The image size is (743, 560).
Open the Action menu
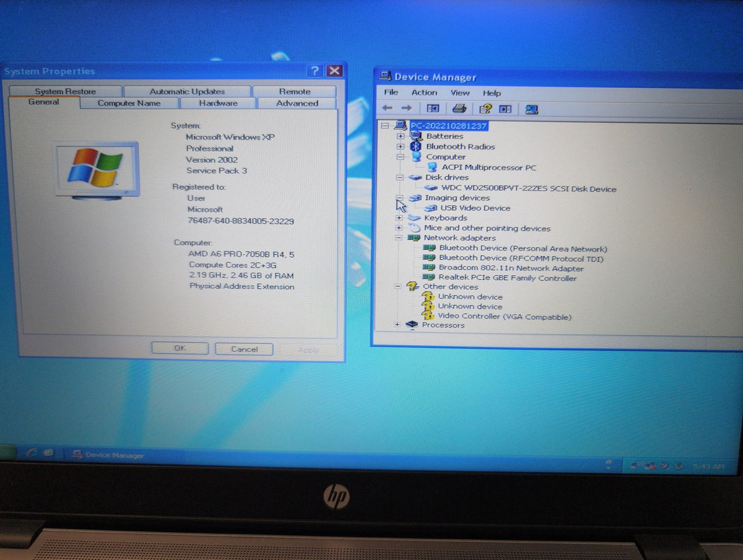[x=424, y=92]
